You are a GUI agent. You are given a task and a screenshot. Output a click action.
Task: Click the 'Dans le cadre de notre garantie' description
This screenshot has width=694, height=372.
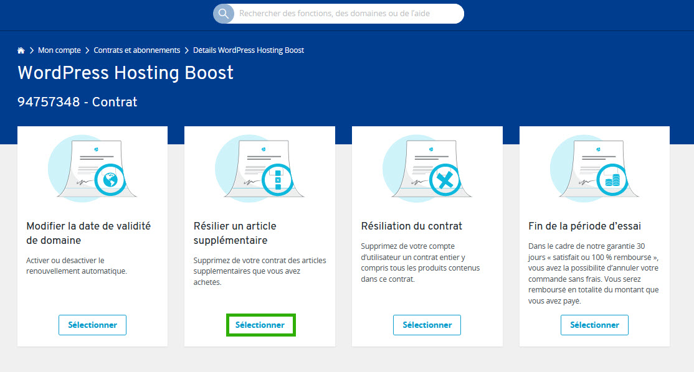click(594, 274)
